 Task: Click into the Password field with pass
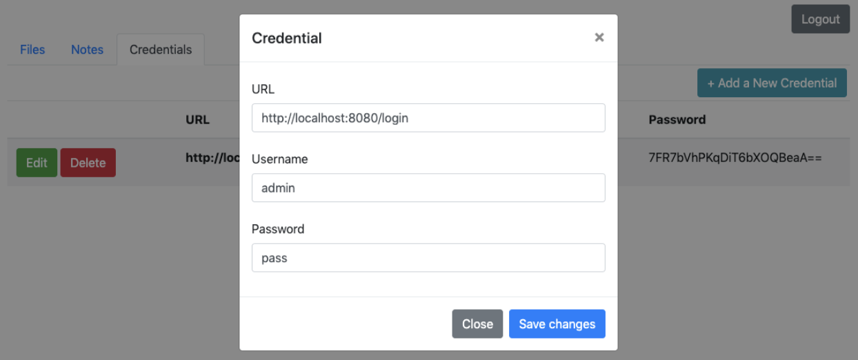click(x=428, y=258)
